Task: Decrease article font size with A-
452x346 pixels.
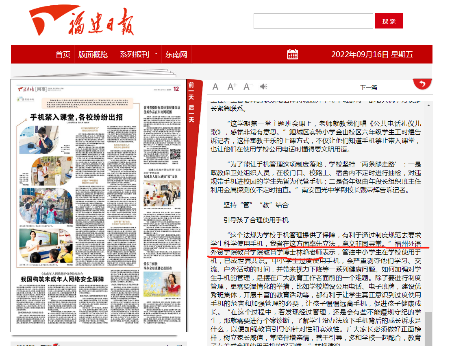Action: tap(248, 87)
